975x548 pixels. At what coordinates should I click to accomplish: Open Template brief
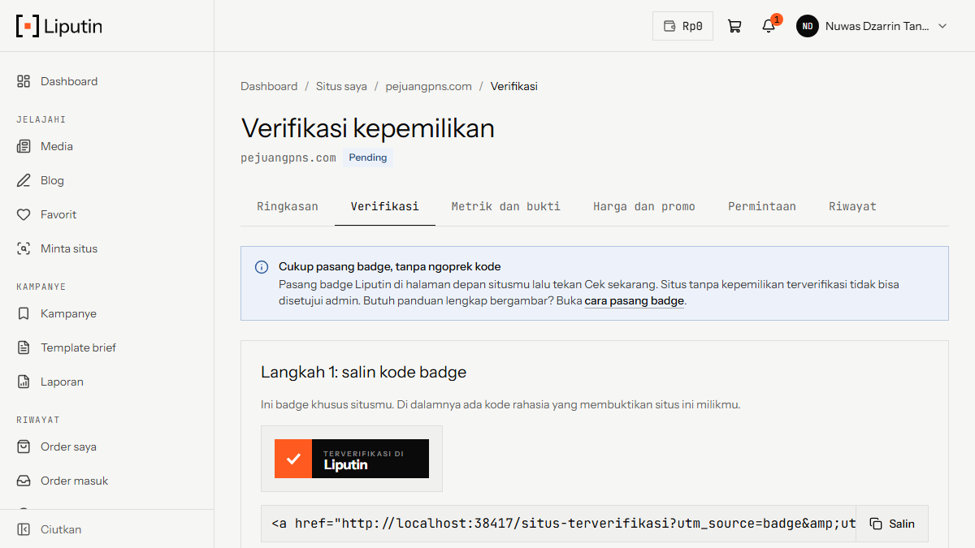coord(106,347)
